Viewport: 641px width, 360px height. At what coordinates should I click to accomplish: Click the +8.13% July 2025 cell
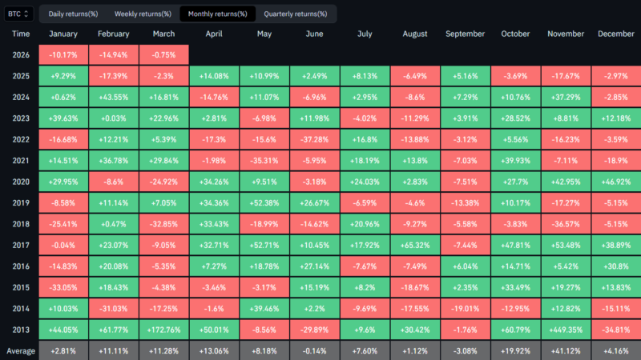[365, 76]
